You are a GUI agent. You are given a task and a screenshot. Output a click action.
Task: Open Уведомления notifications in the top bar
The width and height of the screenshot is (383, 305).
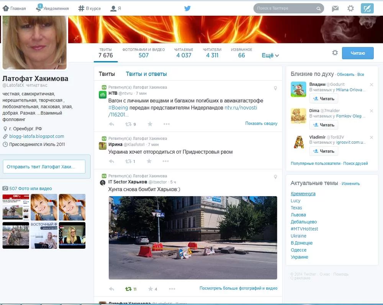point(52,8)
